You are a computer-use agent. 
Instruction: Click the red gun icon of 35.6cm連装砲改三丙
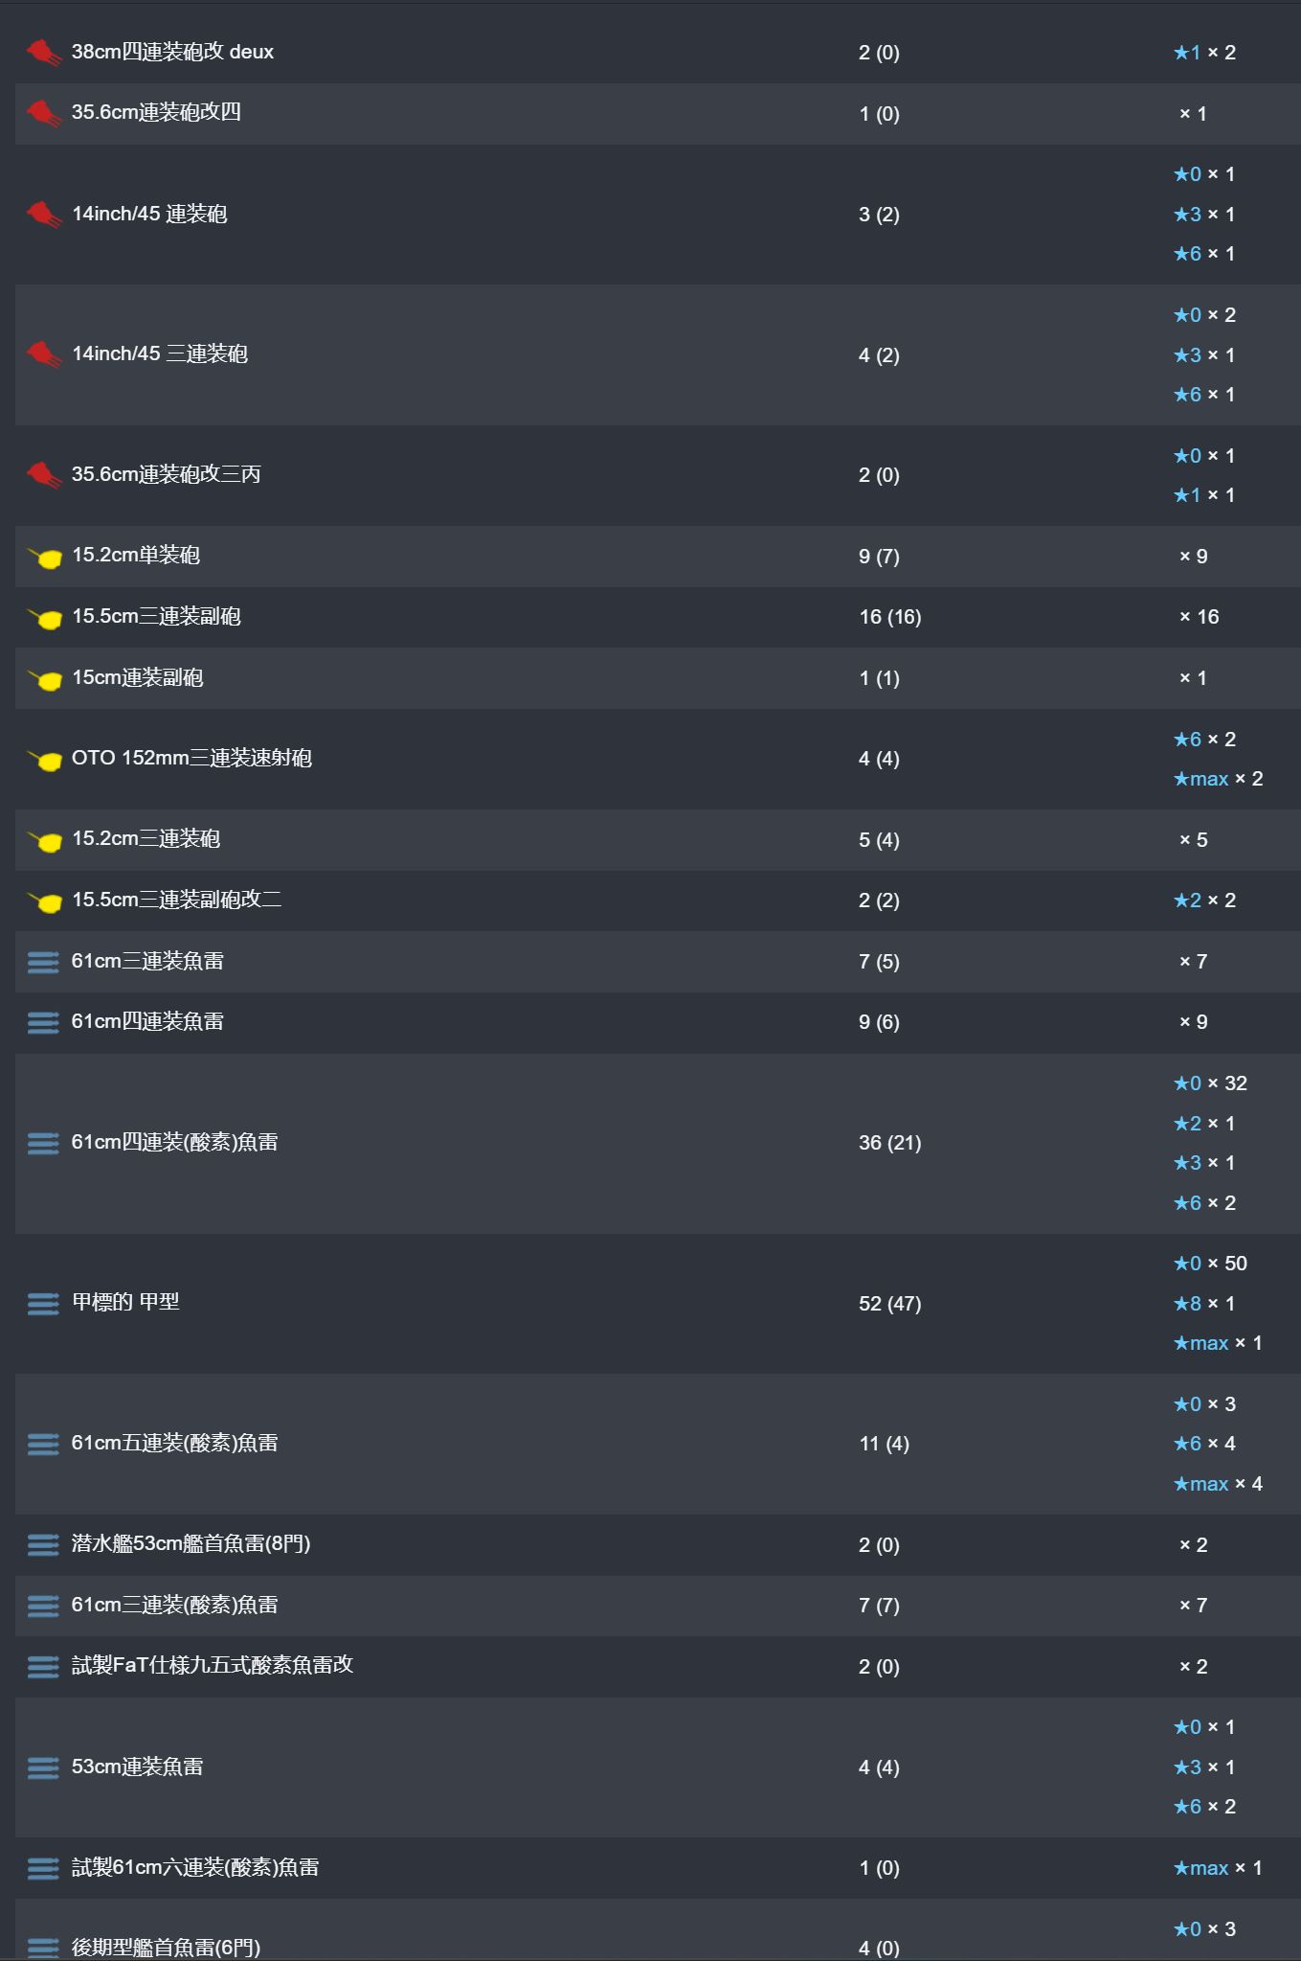(44, 475)
